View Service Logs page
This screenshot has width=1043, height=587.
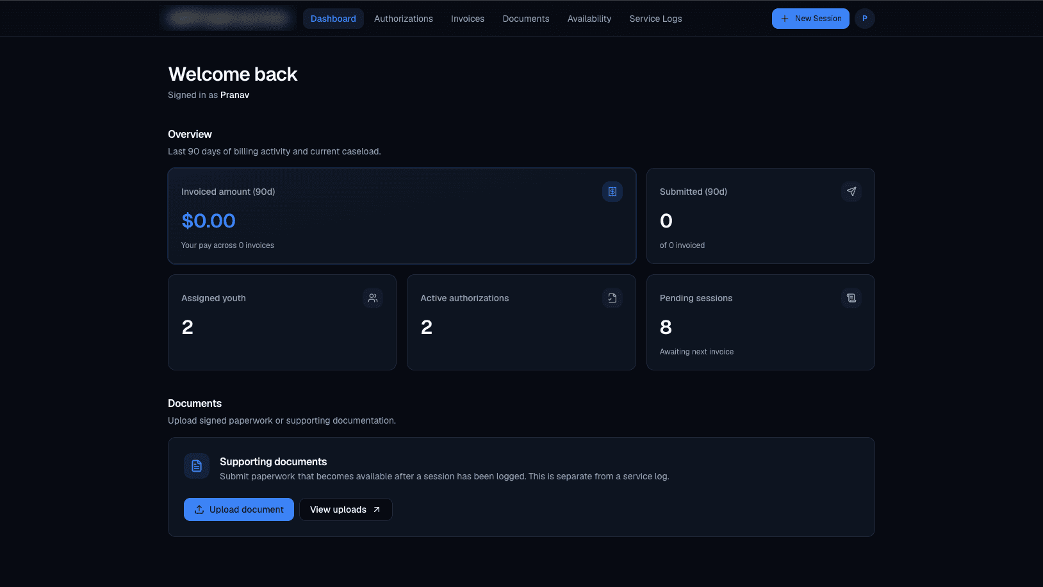point(655,19)
